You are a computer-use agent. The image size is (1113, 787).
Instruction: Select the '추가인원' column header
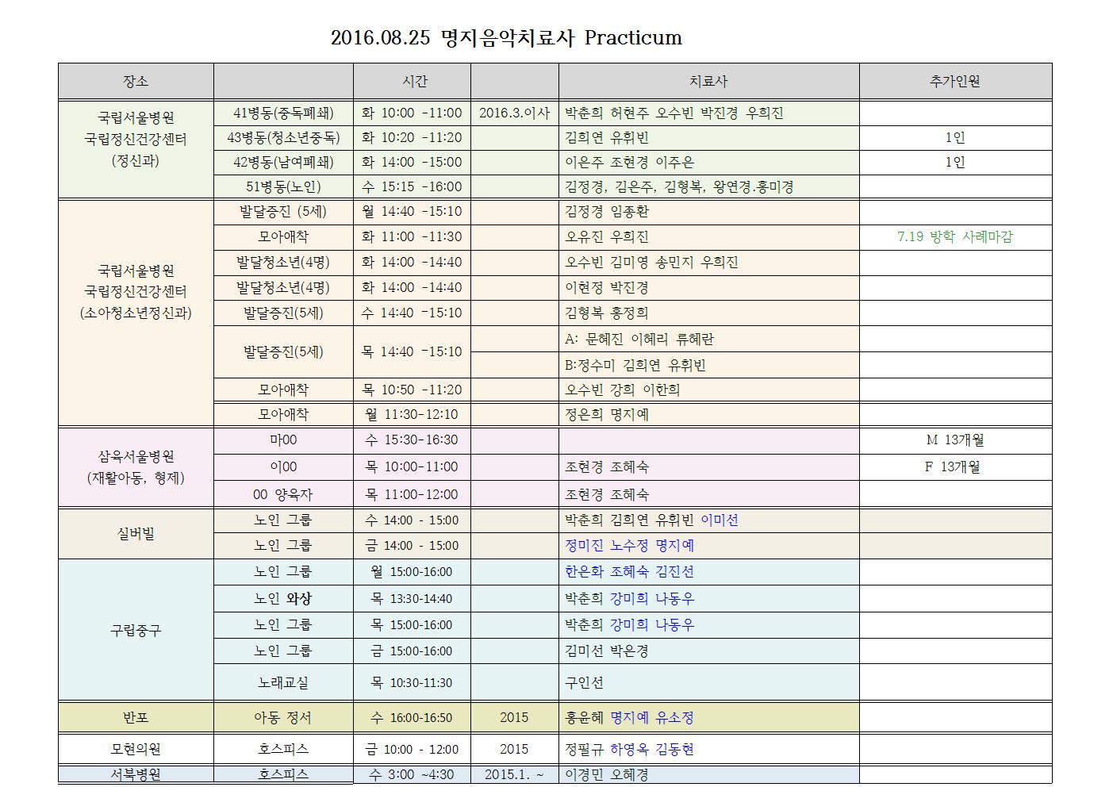[955, 81]
